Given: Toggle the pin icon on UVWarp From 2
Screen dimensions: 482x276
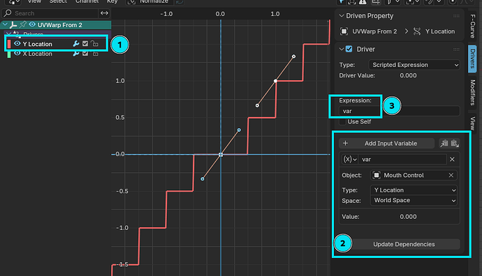Looking at the screenshot, I should pos(23,24).
